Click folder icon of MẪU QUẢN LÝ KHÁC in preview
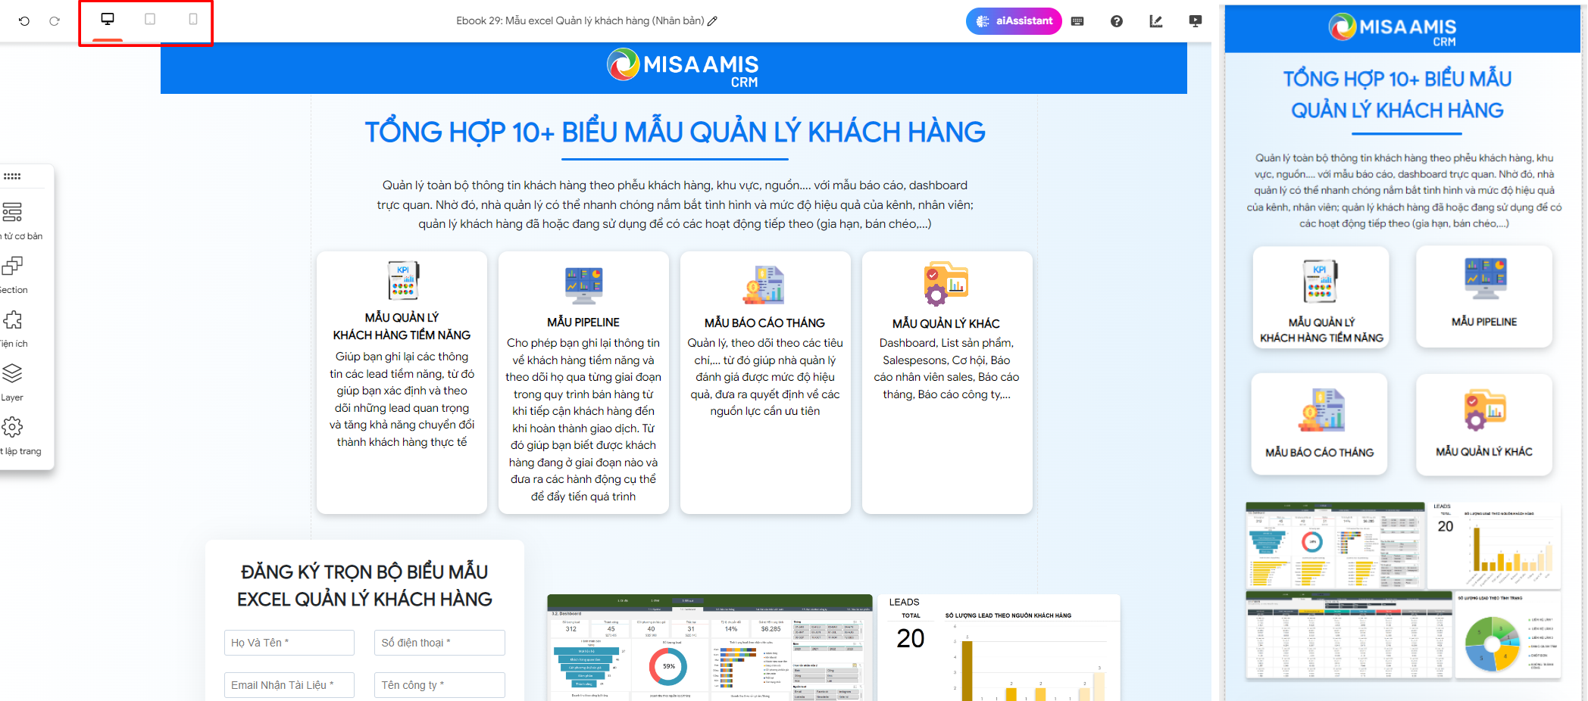 [1484, 410]
